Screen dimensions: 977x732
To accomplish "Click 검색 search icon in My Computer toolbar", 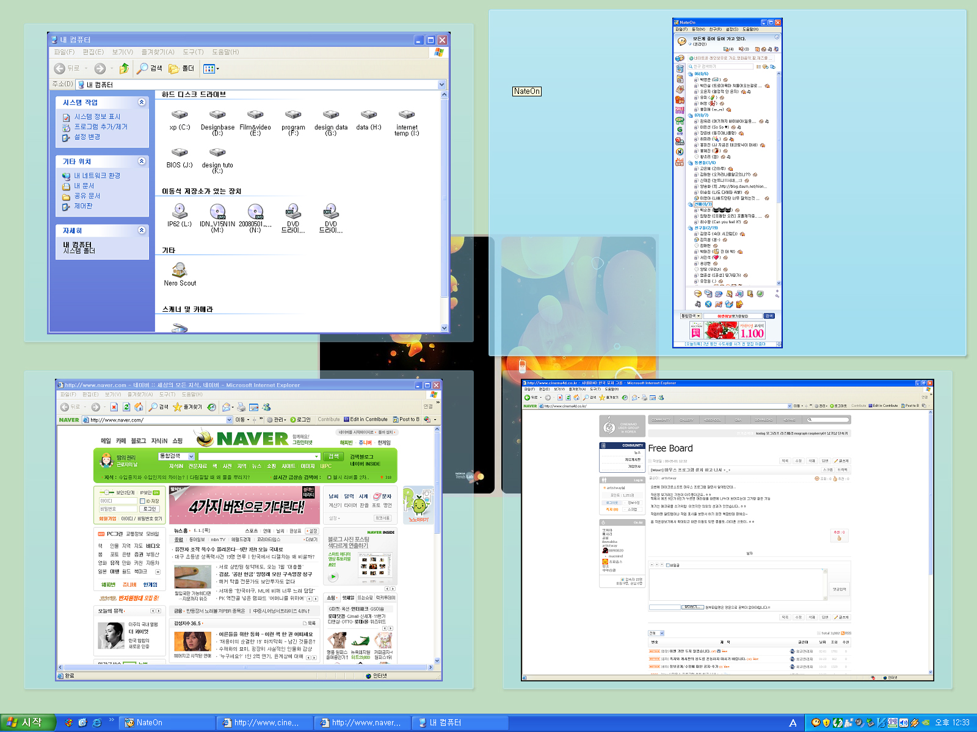I will (x=150, y=68).
